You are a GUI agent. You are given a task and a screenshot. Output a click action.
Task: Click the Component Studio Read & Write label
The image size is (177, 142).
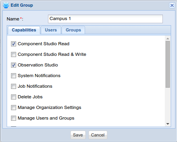pyautogui.click(x=52, y=54)
